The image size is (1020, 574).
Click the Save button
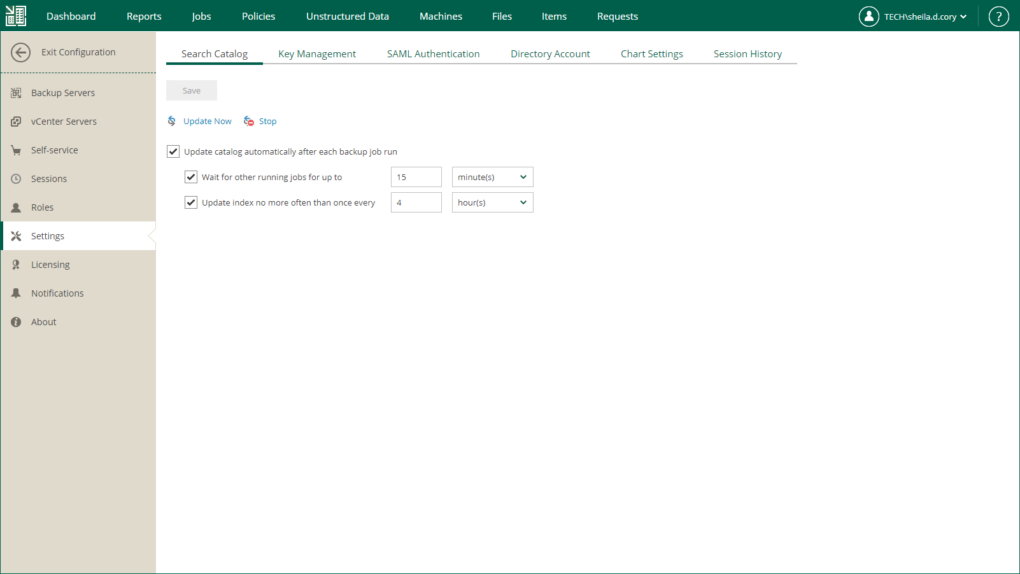pyautogui.click(x=192, y=90)
